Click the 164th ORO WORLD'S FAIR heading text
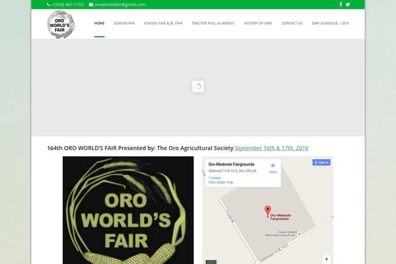Image resolution: width=396 pixels, height=264 pixels. [x=140, y=148]
